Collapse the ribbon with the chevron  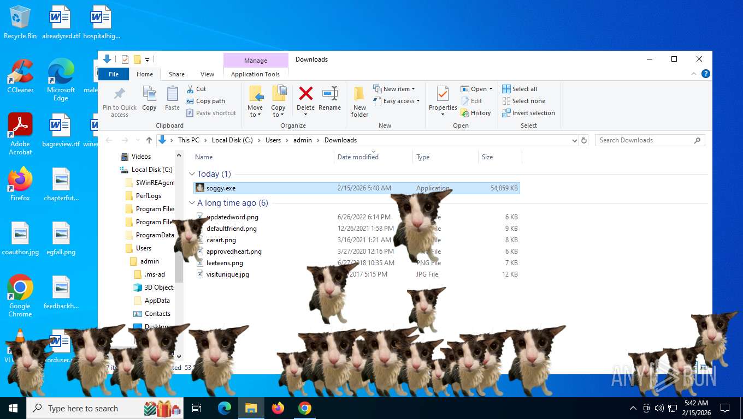coord(694,74)
